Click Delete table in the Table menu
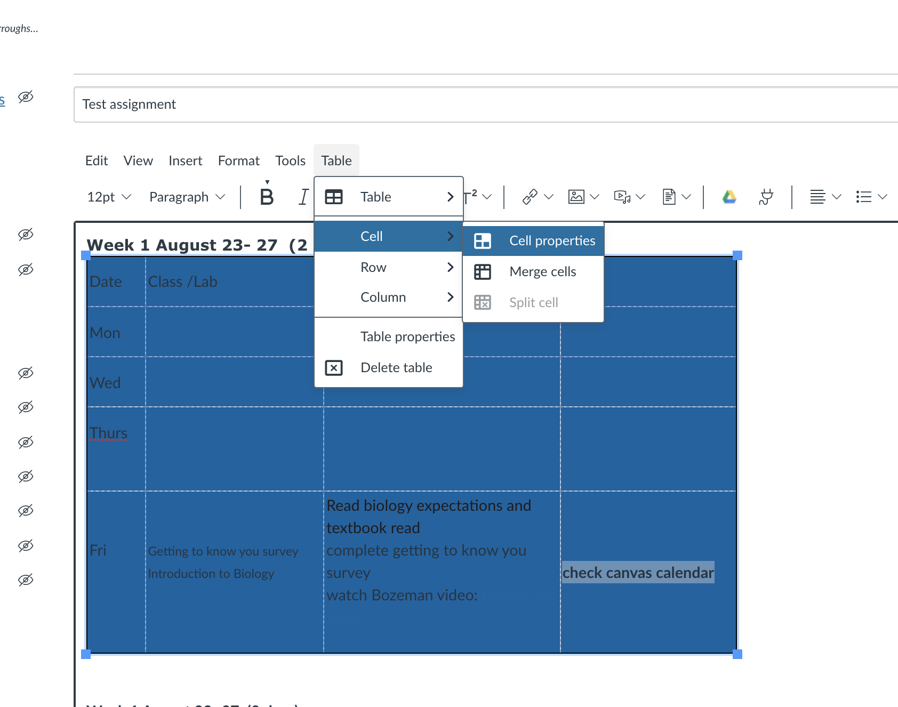 click(x=396, y=367)
